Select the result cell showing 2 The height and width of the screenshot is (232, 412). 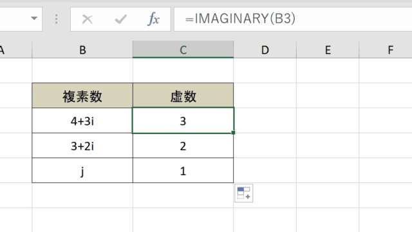183,146
